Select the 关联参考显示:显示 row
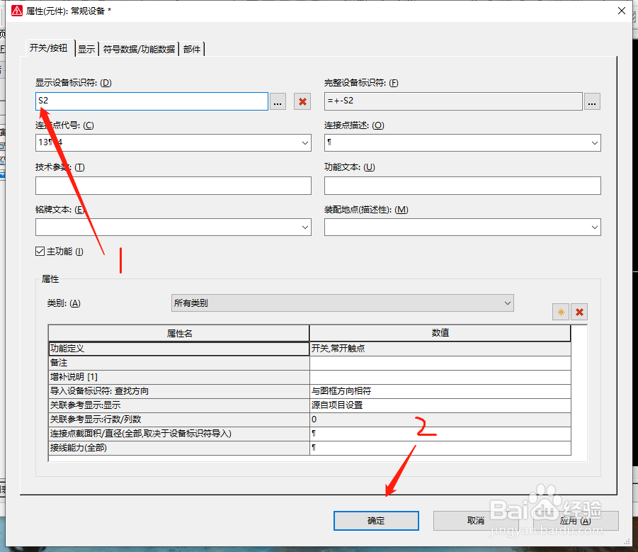Viewport: 638px width, 552px height. click(179, 405)
